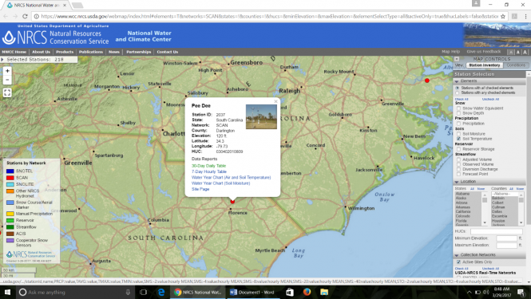Enable Snow Depth checkbox

(x=458, y=113)
